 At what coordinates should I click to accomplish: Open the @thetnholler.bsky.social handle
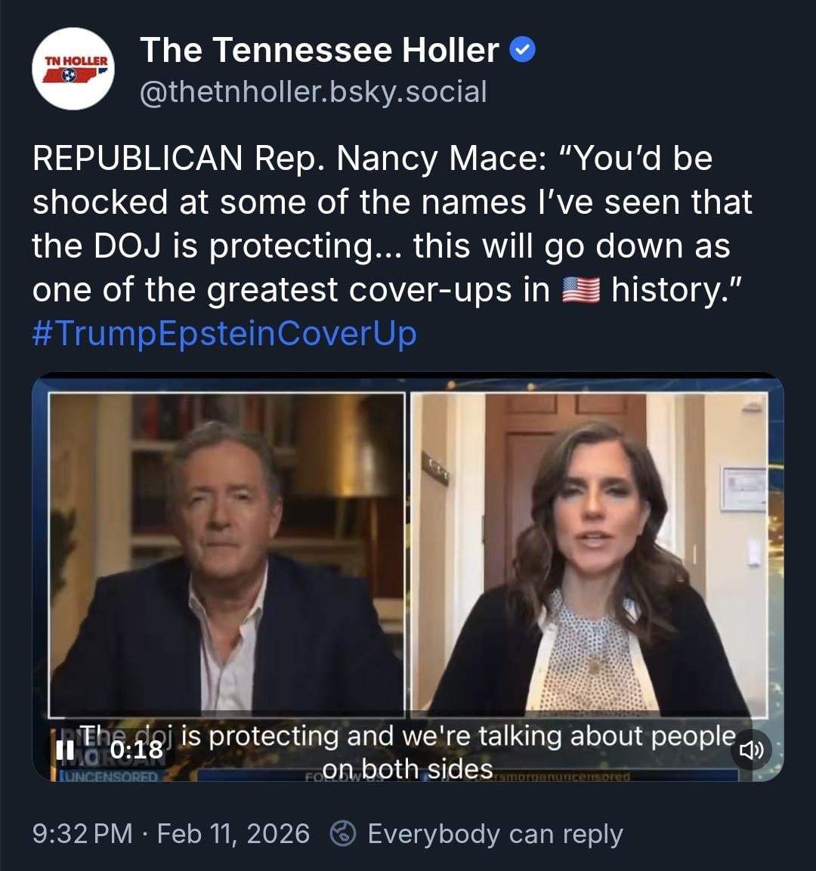point(314,91)
